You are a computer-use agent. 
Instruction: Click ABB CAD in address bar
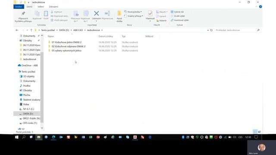point(78,30)
